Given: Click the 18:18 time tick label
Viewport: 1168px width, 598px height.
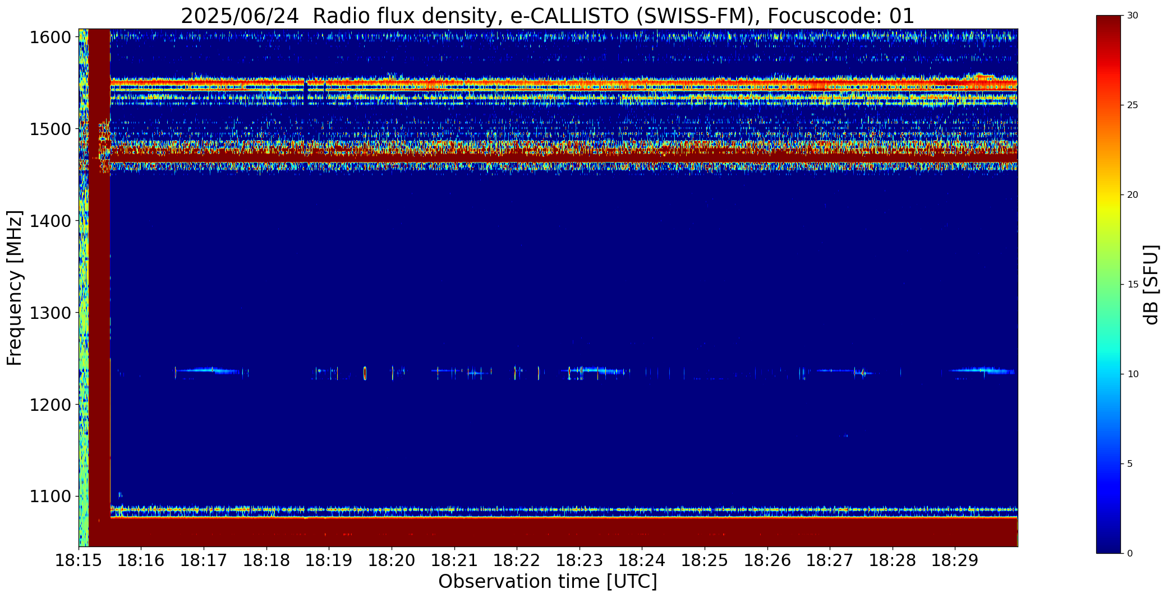Looking at the screenshot, I should [x=266, y=560].
